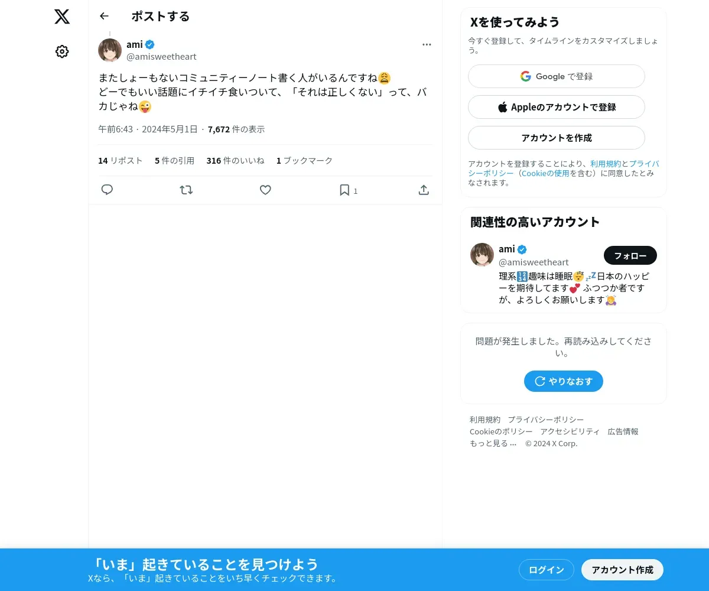Open the post's three-dot more menu
The height and width of the screenshot is (591, 709).
[x=427, y=45]
